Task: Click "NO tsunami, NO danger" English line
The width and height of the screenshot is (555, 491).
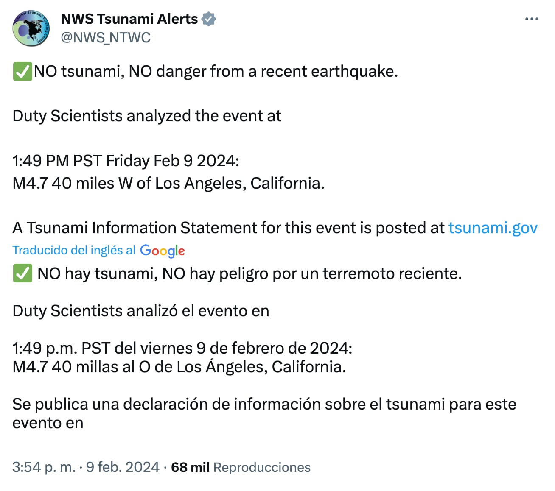Action: pos(216,71)
